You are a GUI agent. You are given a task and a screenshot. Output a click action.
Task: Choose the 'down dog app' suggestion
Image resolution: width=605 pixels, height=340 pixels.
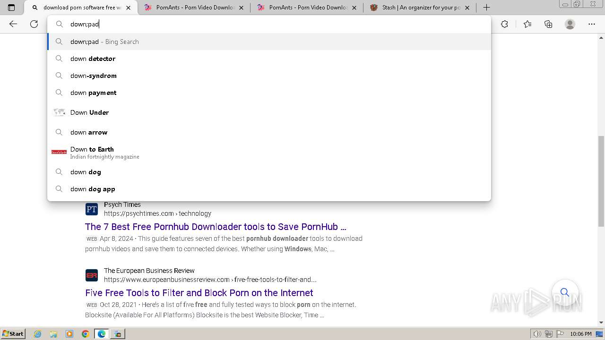[x=269, y=189]
